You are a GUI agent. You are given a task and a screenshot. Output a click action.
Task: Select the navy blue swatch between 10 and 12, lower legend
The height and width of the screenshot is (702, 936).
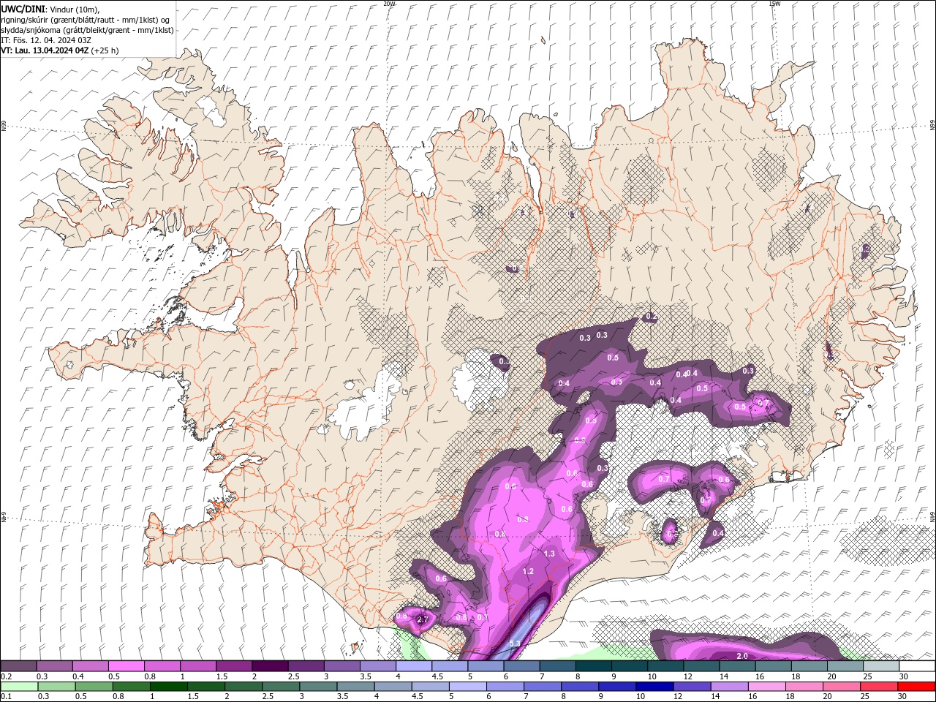[654, 687]
